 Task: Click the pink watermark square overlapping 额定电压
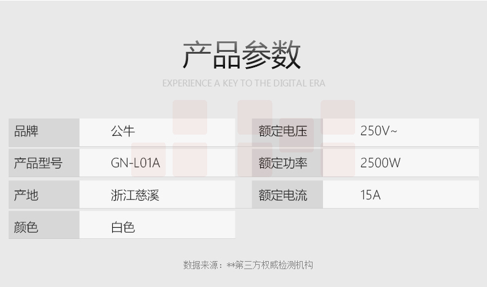297,136
